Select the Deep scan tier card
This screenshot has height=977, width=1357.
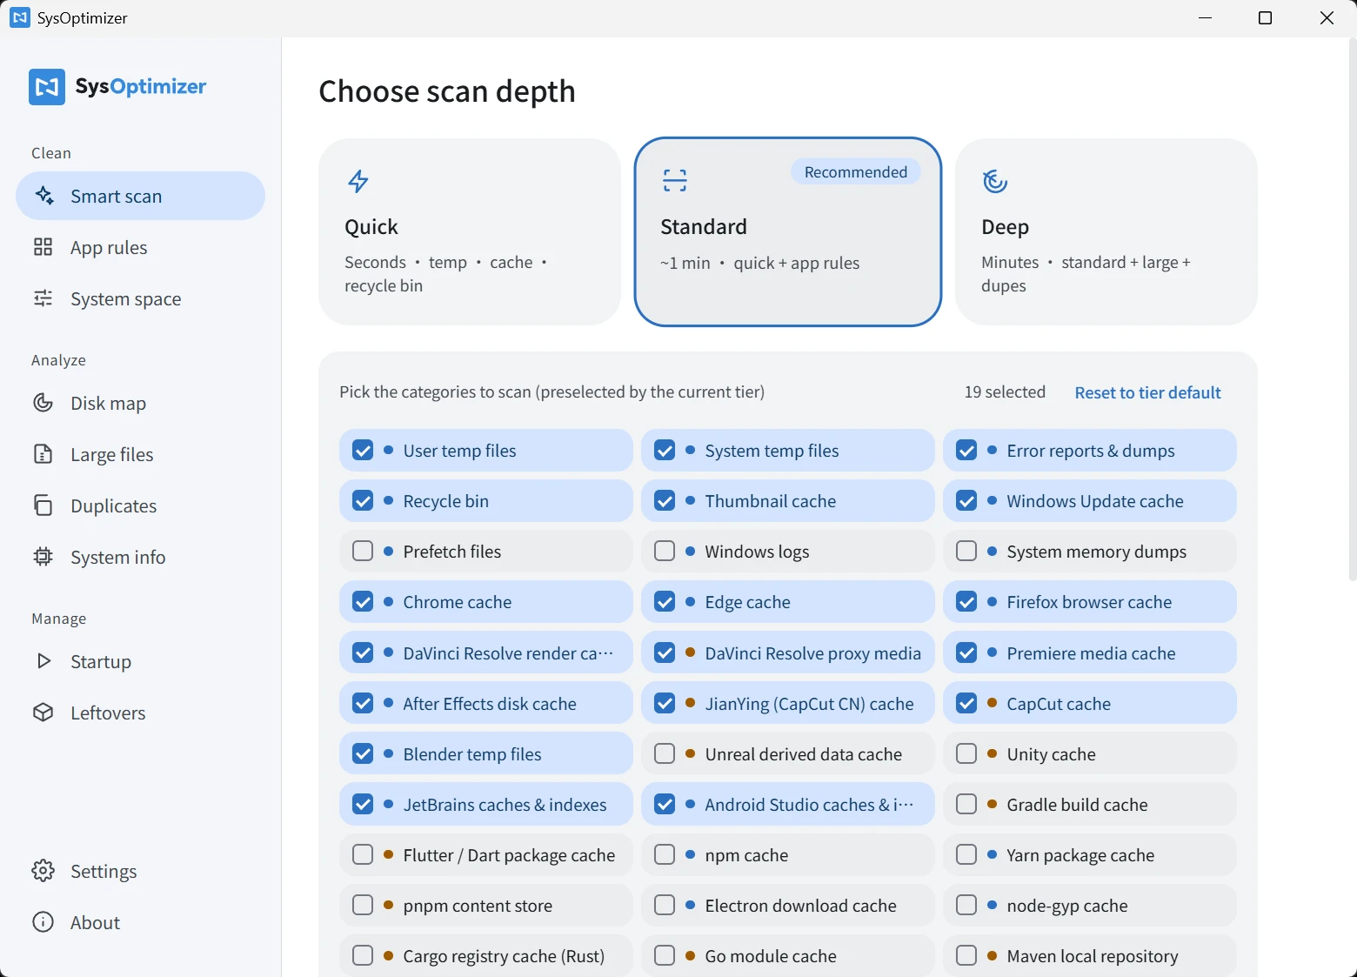[1106, 231]
